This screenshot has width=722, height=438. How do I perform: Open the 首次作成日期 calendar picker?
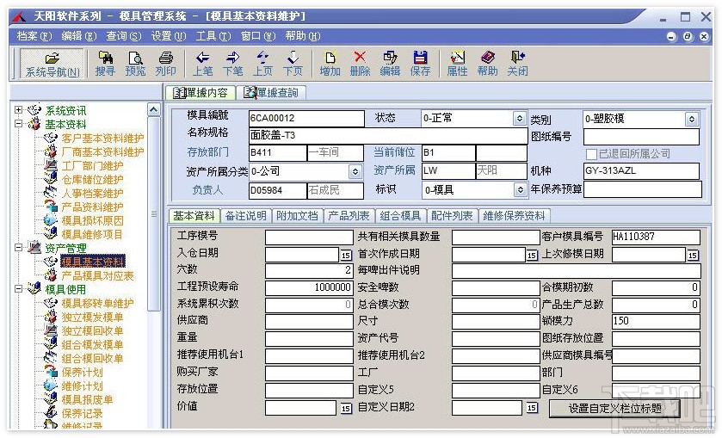point(532,255)
